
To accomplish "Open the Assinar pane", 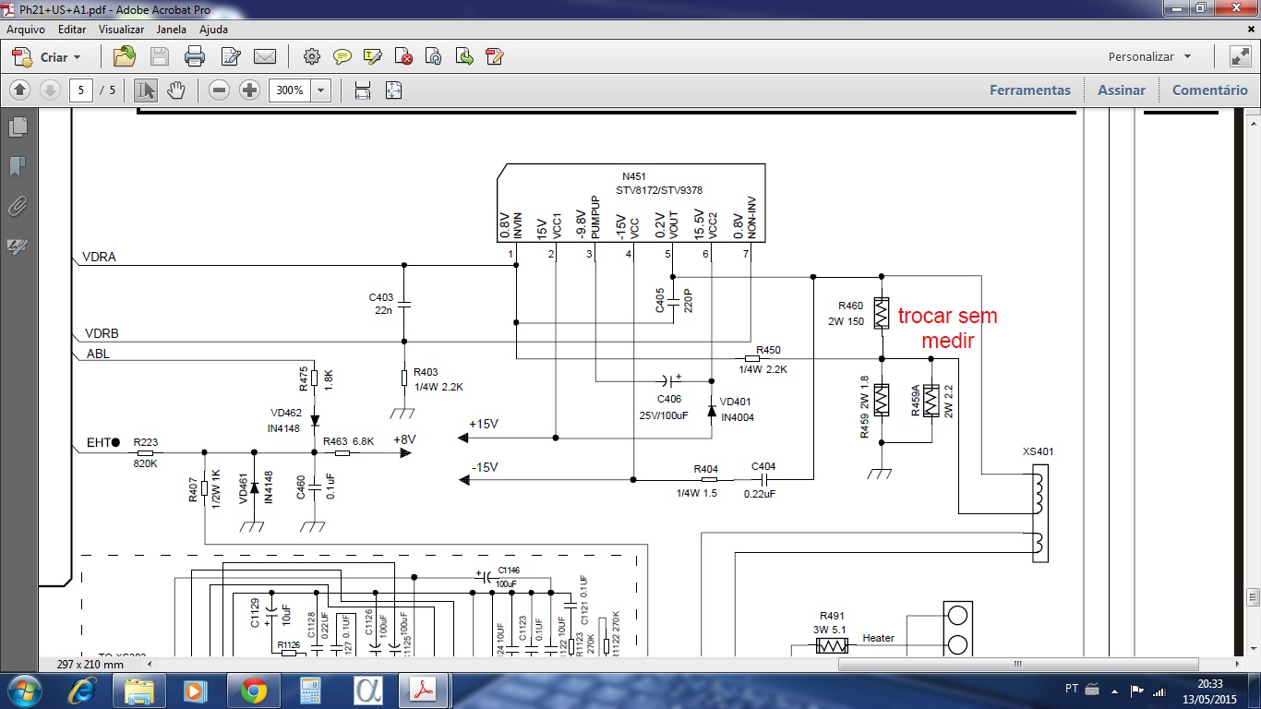I will [x=1122, y=90].
